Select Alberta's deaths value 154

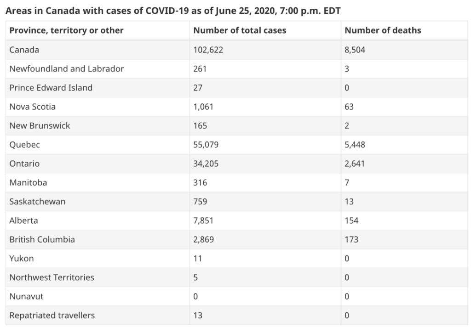351,221
